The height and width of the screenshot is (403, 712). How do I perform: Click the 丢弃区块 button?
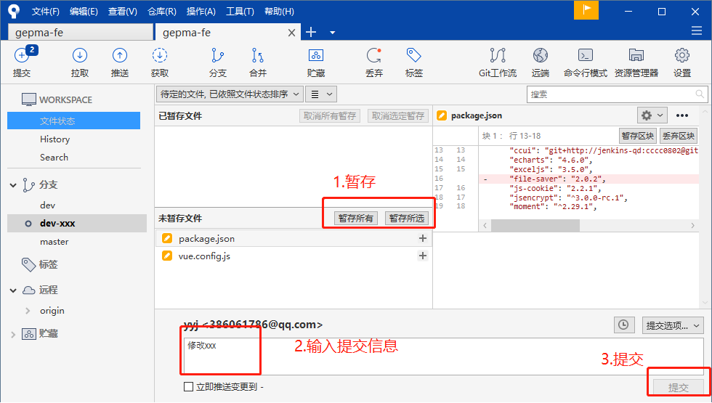click(x=678, y=136)
